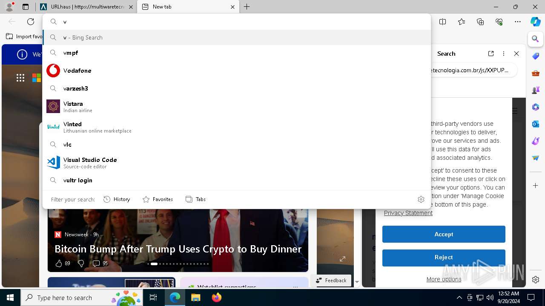Open sidebar Tools briefcase icon
The image size is (545, 306).
click(x=536, y=73)
